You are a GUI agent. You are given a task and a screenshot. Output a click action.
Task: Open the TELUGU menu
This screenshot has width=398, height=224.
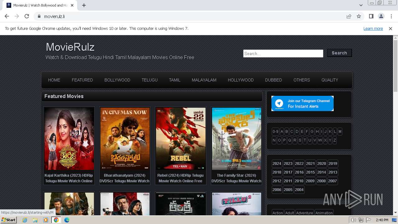click(x=150, y=80)
